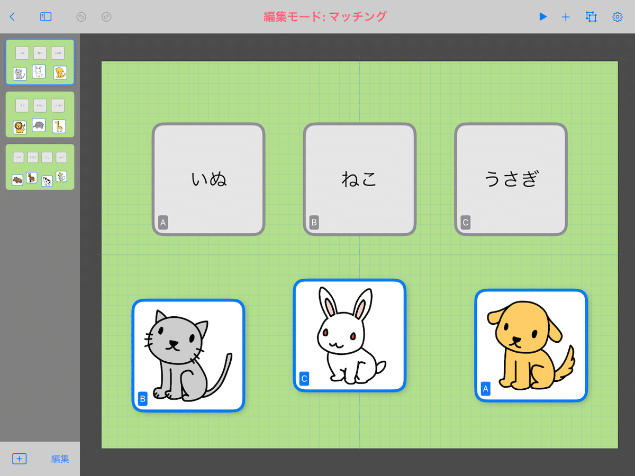
Task: Select the いぬ word card
Action: (208, 179)
